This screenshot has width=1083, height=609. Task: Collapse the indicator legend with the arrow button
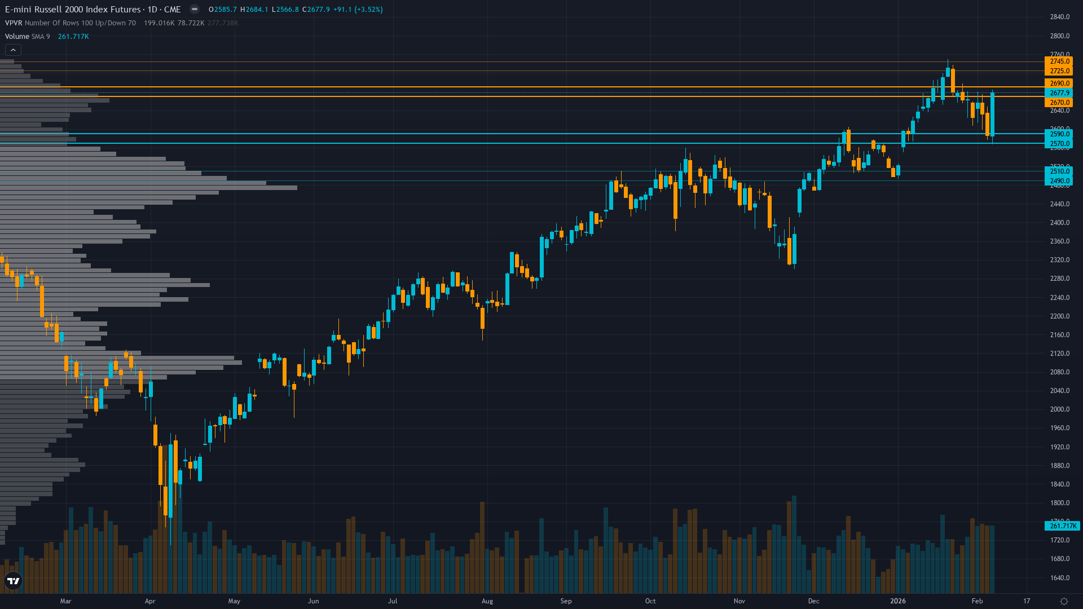point(12,50)
